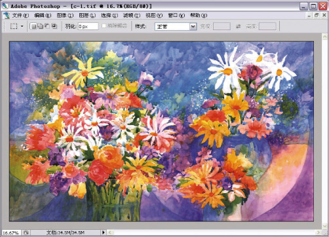The image size is (329, 237).
Task: Click the document icon left of 文件 menu
Action: [x=7, y=15]
